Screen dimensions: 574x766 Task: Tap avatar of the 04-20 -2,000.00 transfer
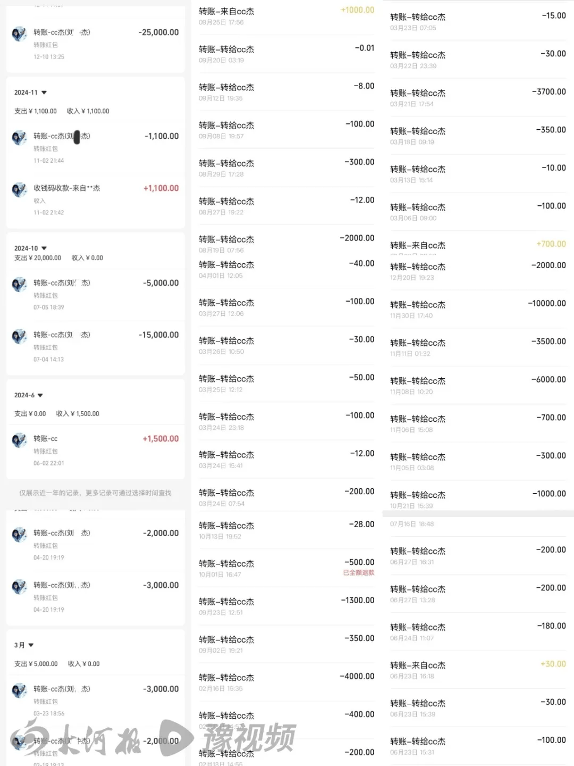point(20,535)
